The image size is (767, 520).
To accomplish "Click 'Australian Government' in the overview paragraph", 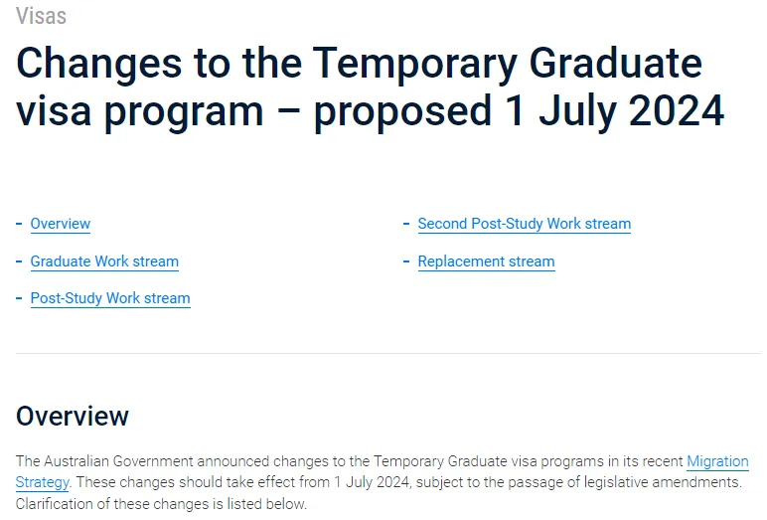I will (118, 462).
